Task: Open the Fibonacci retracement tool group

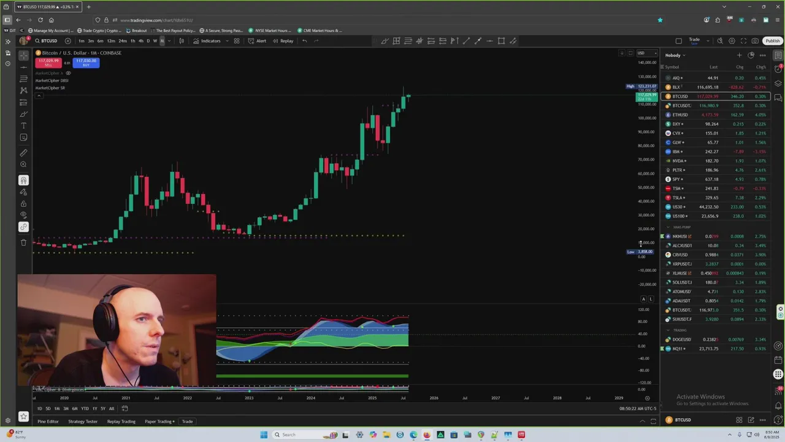Action: pyautogui.click(x=23, y=79)
